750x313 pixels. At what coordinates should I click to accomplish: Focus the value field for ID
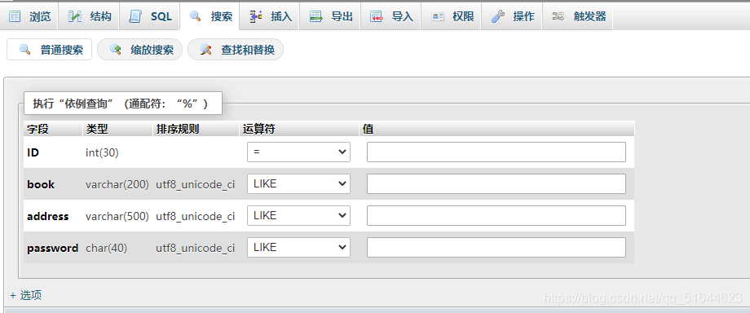(496, 152)
